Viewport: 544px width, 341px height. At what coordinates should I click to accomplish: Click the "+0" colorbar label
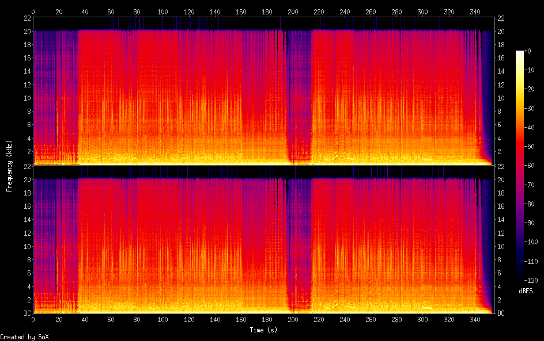(527, 51)
